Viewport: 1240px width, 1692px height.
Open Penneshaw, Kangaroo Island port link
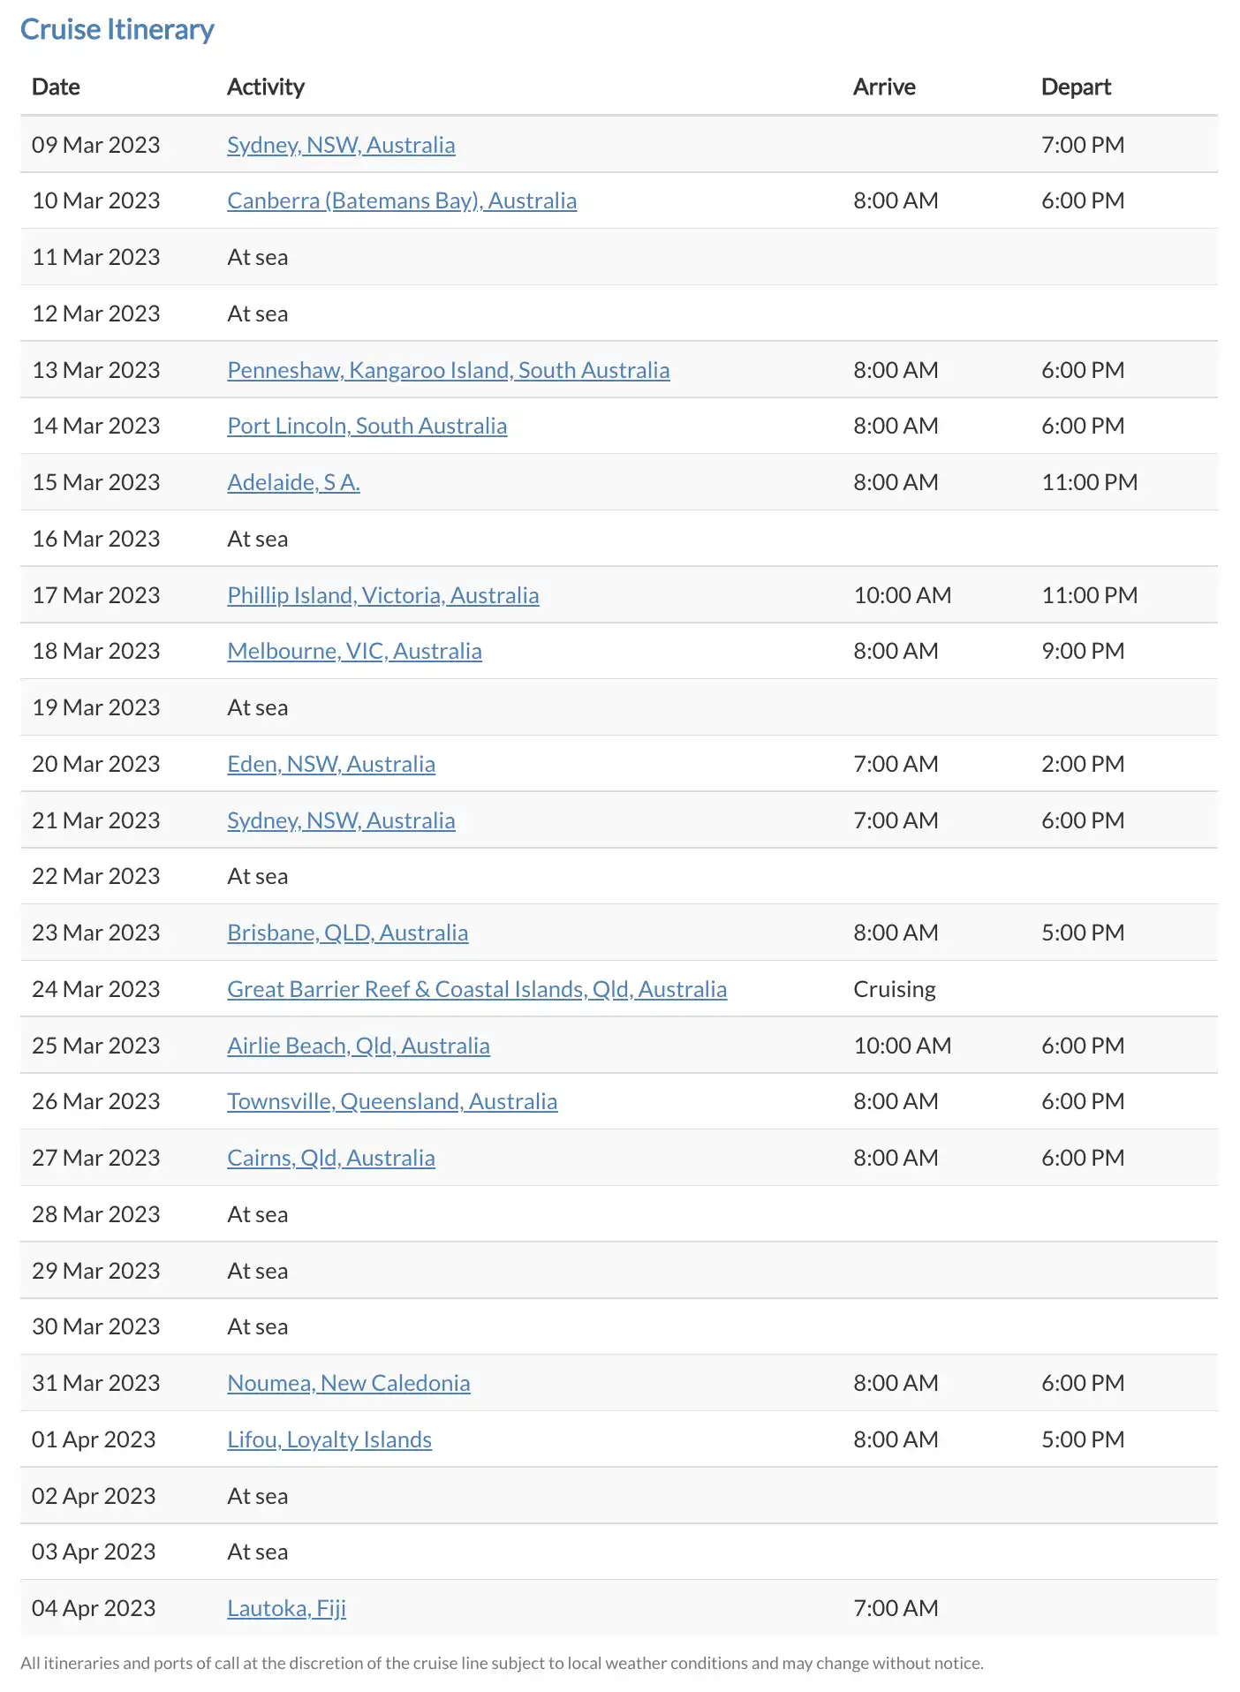coord(448,370)
